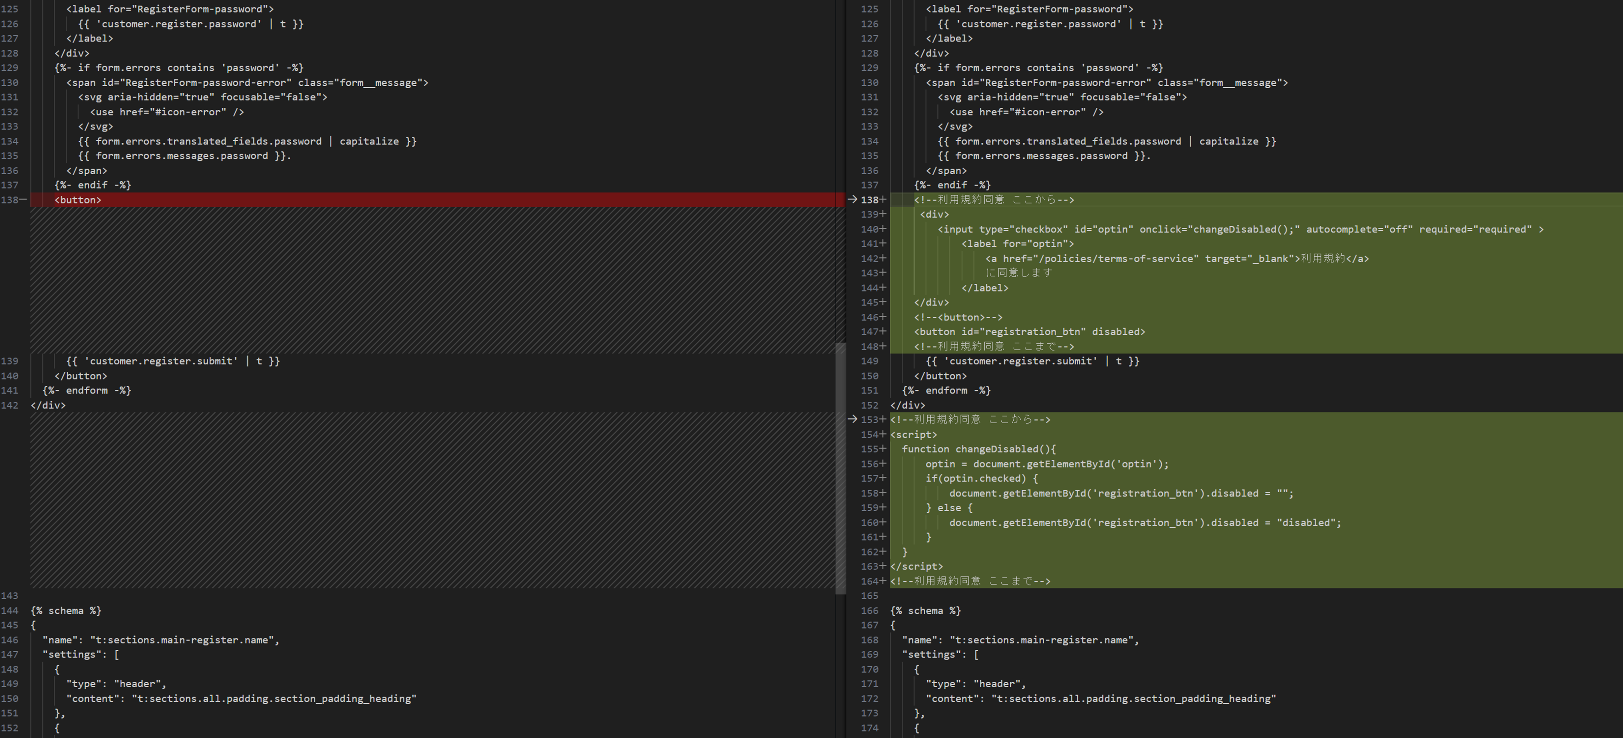
Task: Click the plus marker on right line 147
Action: (x=883, y=331)
